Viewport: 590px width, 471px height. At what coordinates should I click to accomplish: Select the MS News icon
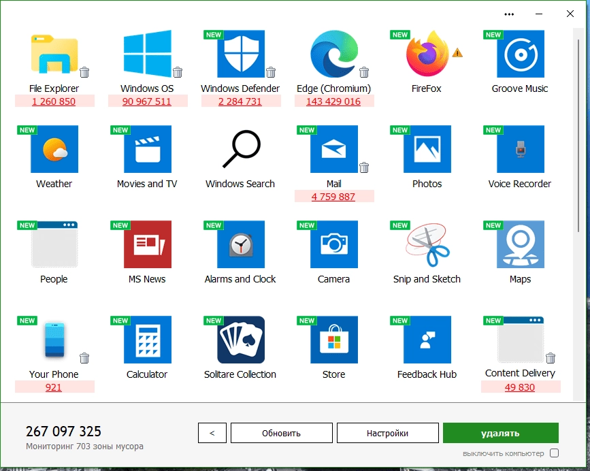click(x=148, y=244)
